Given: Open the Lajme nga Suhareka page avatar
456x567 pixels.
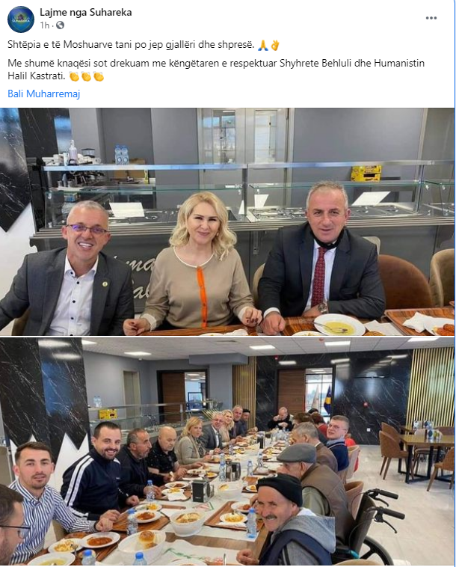Looking at the screenshot, I should pos(21,19).
